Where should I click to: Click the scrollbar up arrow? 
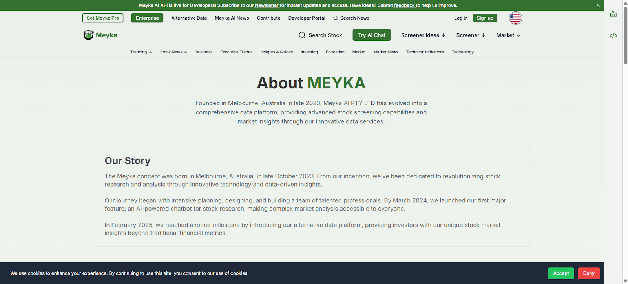tap(625, 3)
